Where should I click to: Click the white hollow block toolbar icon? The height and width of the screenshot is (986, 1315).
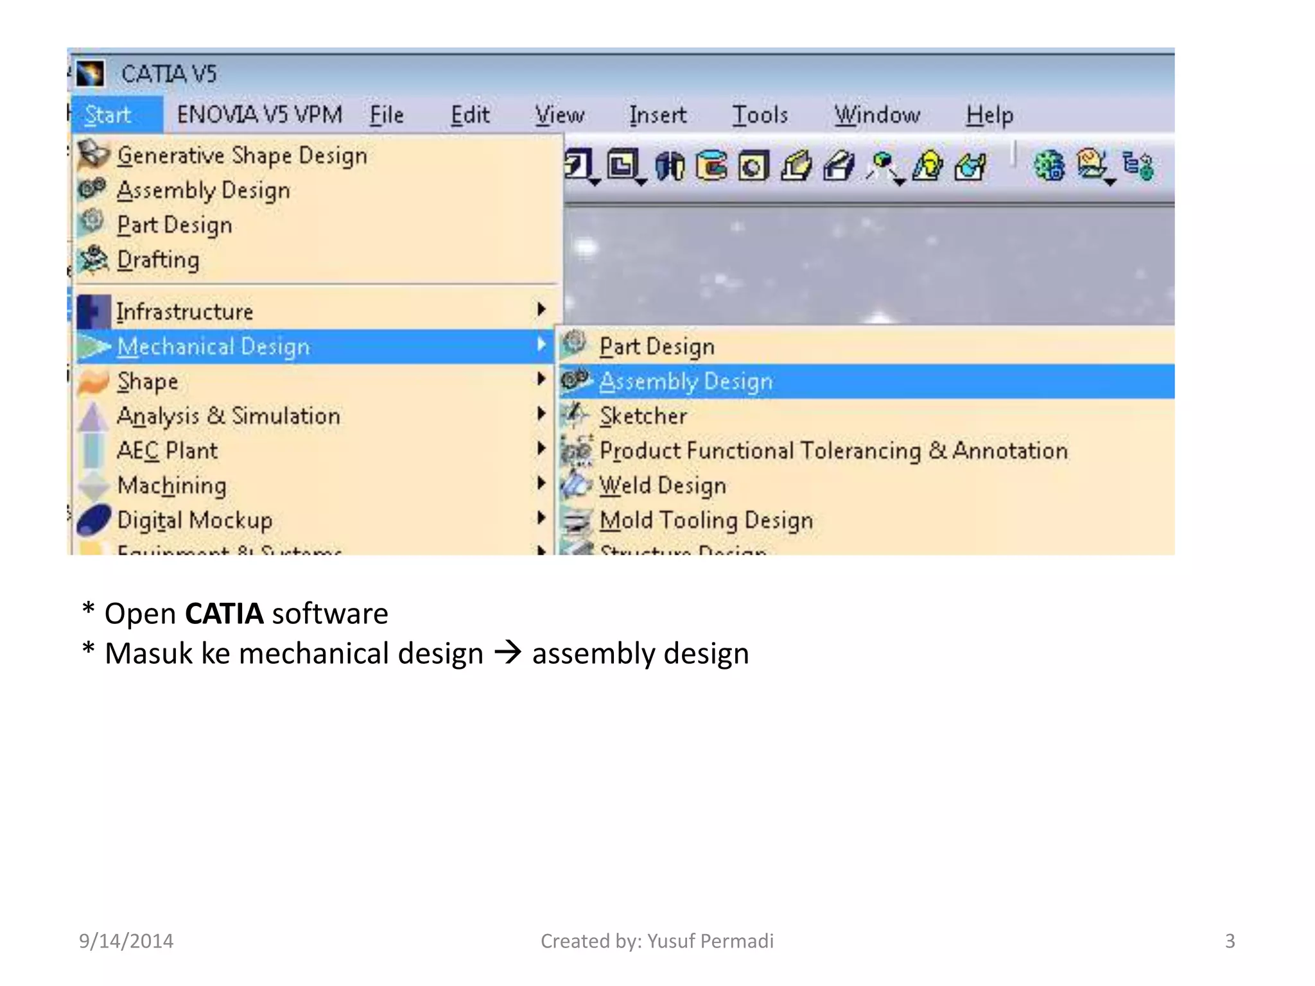[839, 166]
